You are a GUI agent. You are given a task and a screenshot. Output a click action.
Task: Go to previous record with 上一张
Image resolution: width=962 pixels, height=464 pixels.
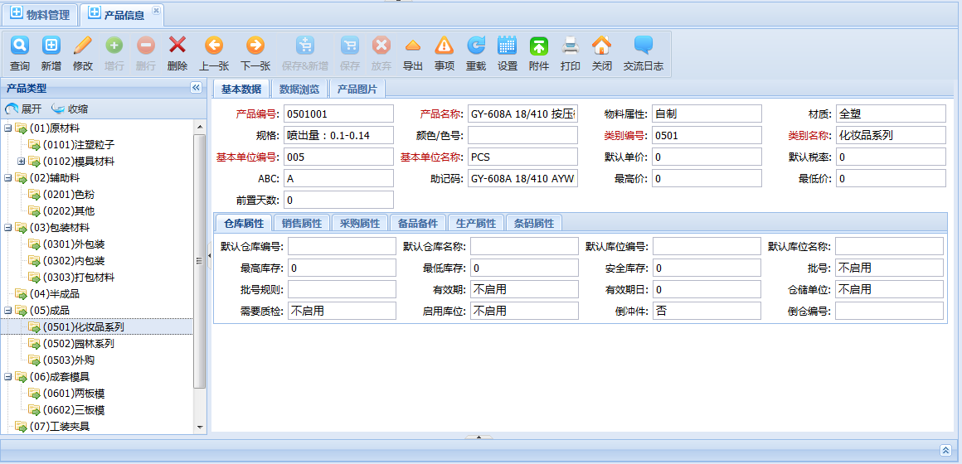point(214,46)
